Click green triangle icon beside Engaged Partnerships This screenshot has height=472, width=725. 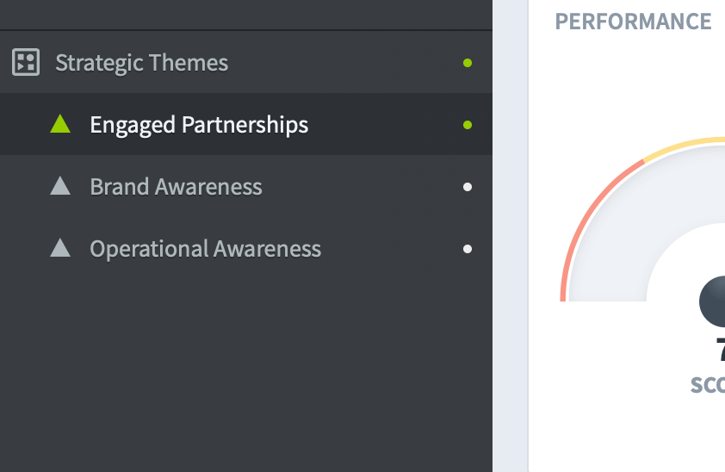(x=60, y=125)
